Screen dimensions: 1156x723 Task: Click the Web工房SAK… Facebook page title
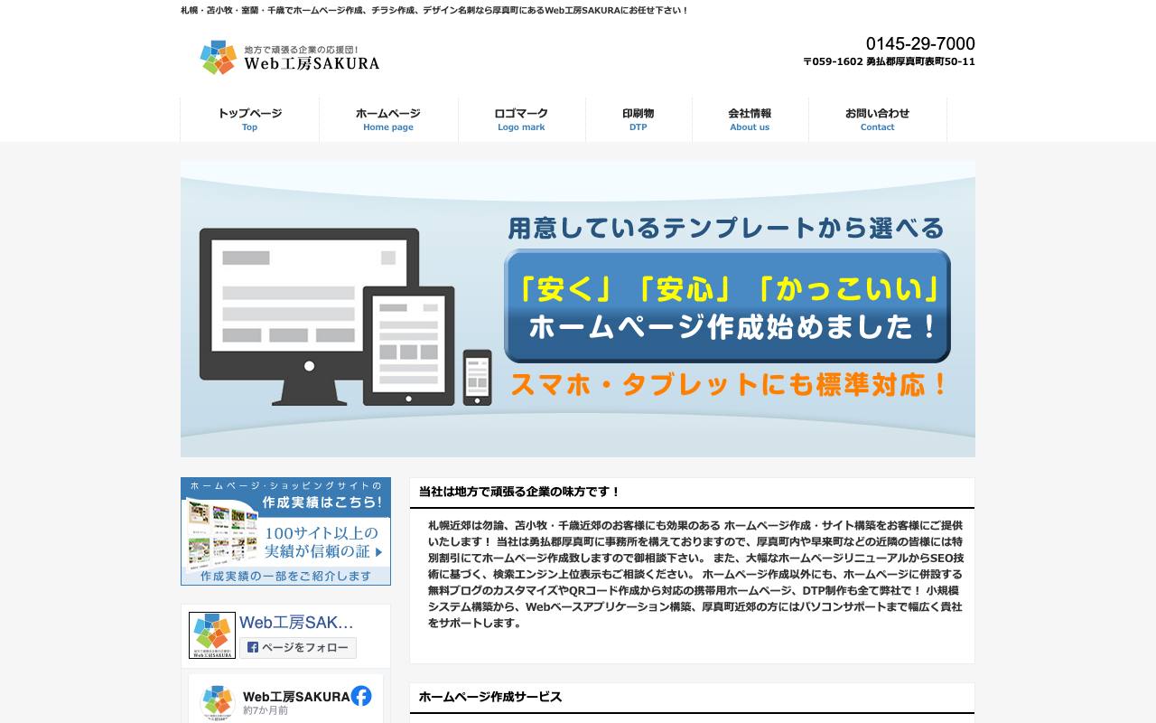tap(296, 623)
